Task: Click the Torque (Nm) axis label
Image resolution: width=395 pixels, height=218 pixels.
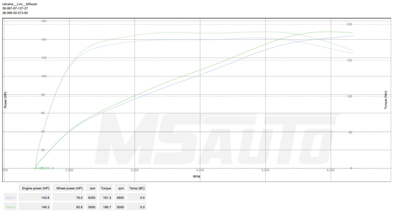Action: point(386,100)
